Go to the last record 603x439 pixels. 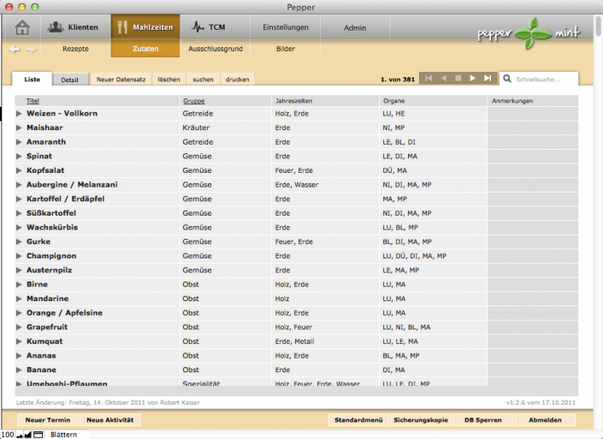(488, 79)
